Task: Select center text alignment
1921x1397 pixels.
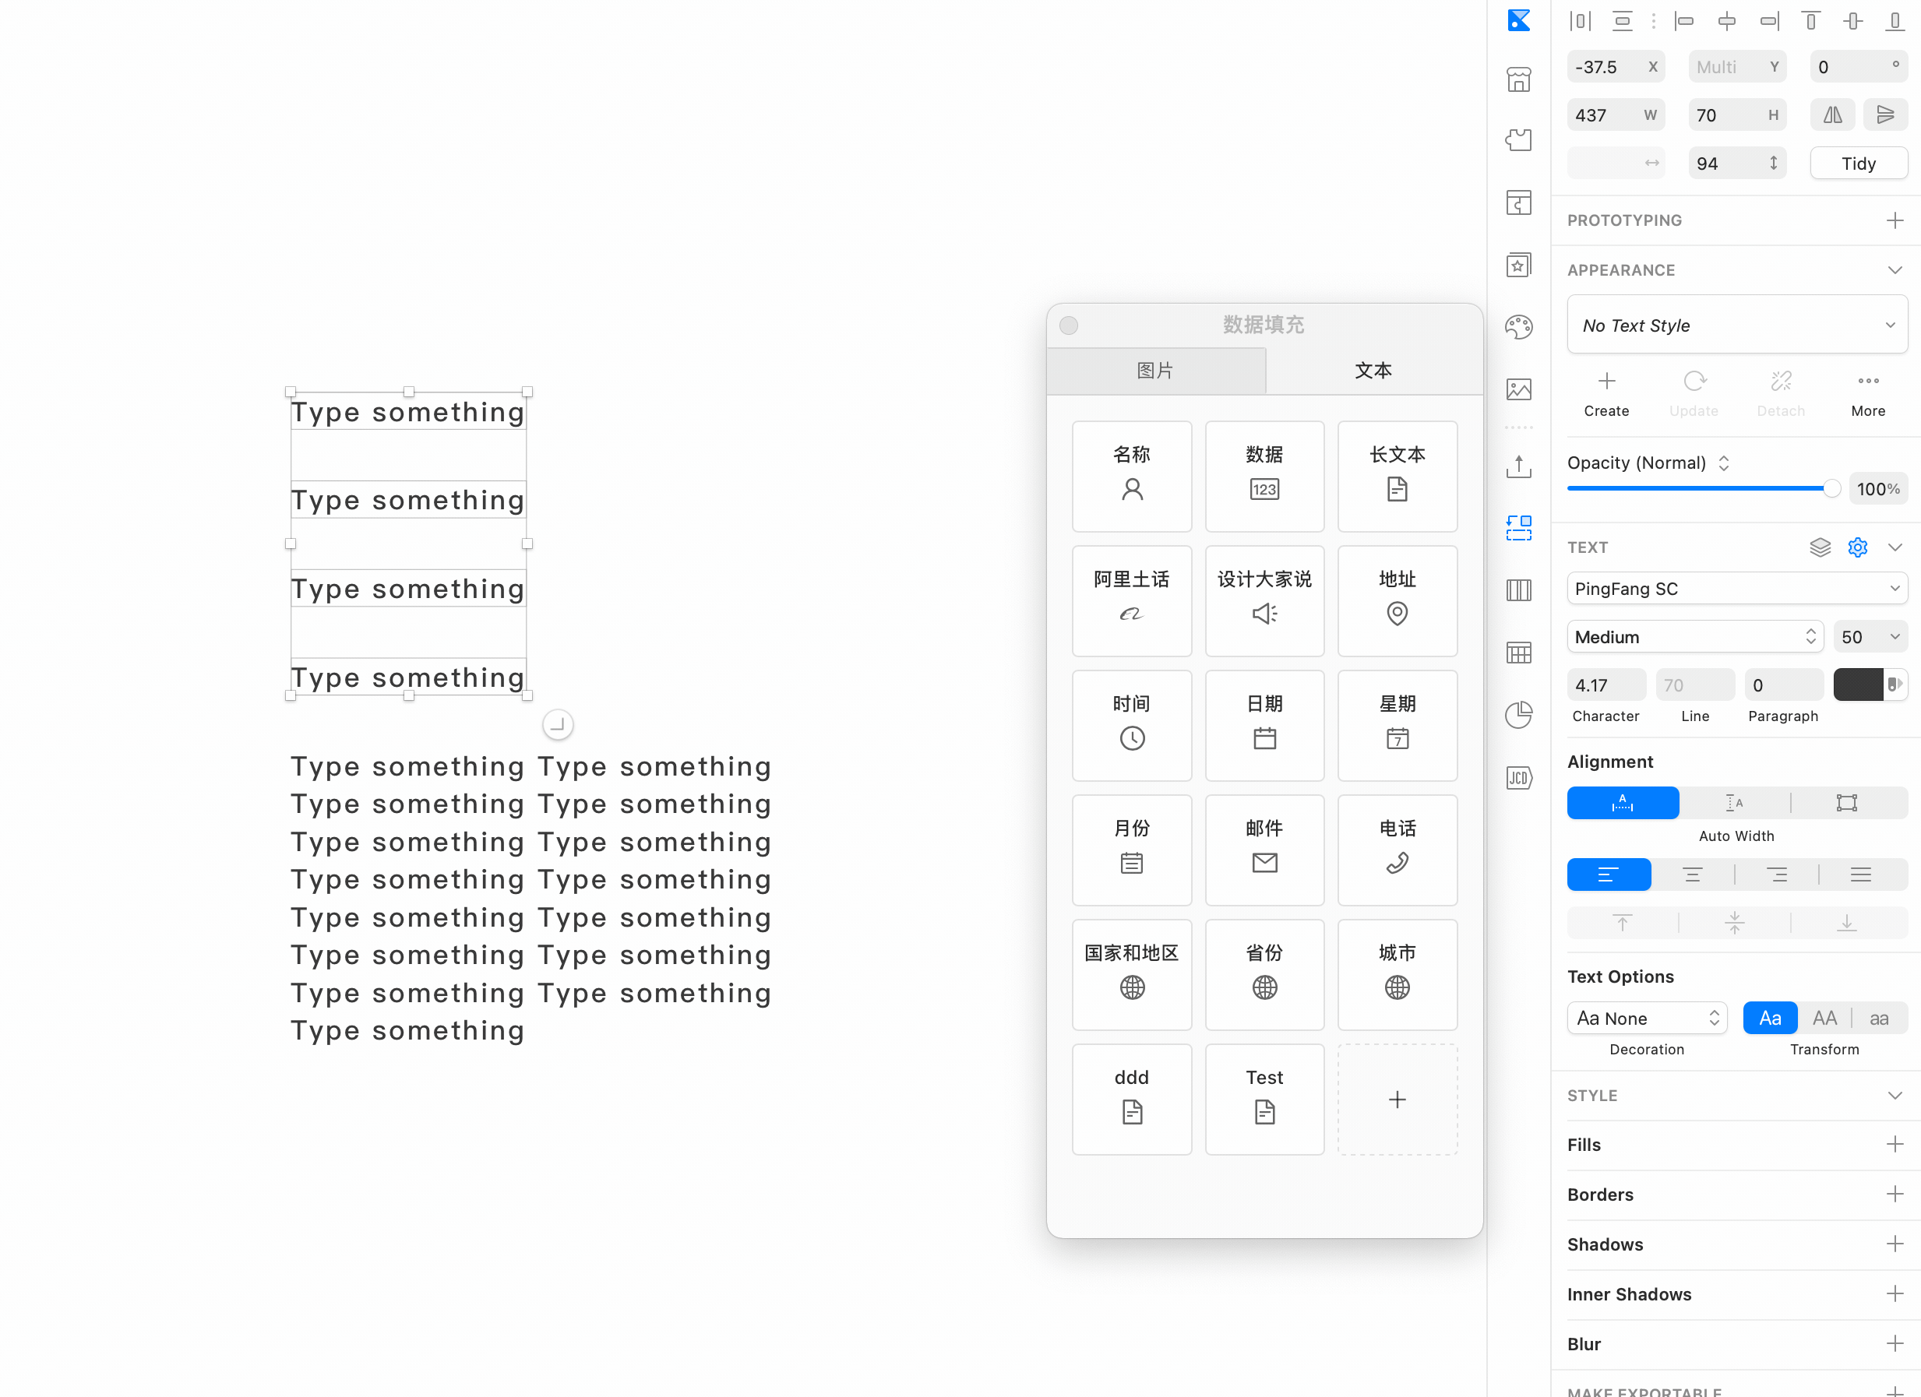Action: pyautogui.click(x=1691, y=874)
